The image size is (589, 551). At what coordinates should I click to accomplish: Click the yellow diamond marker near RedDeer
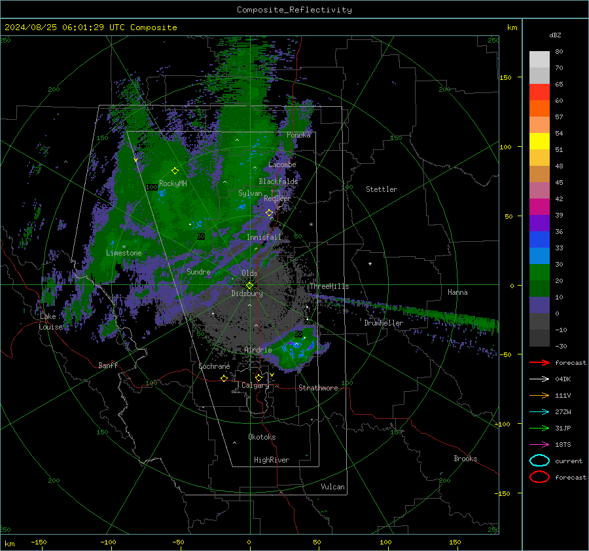tap(270, 213)
